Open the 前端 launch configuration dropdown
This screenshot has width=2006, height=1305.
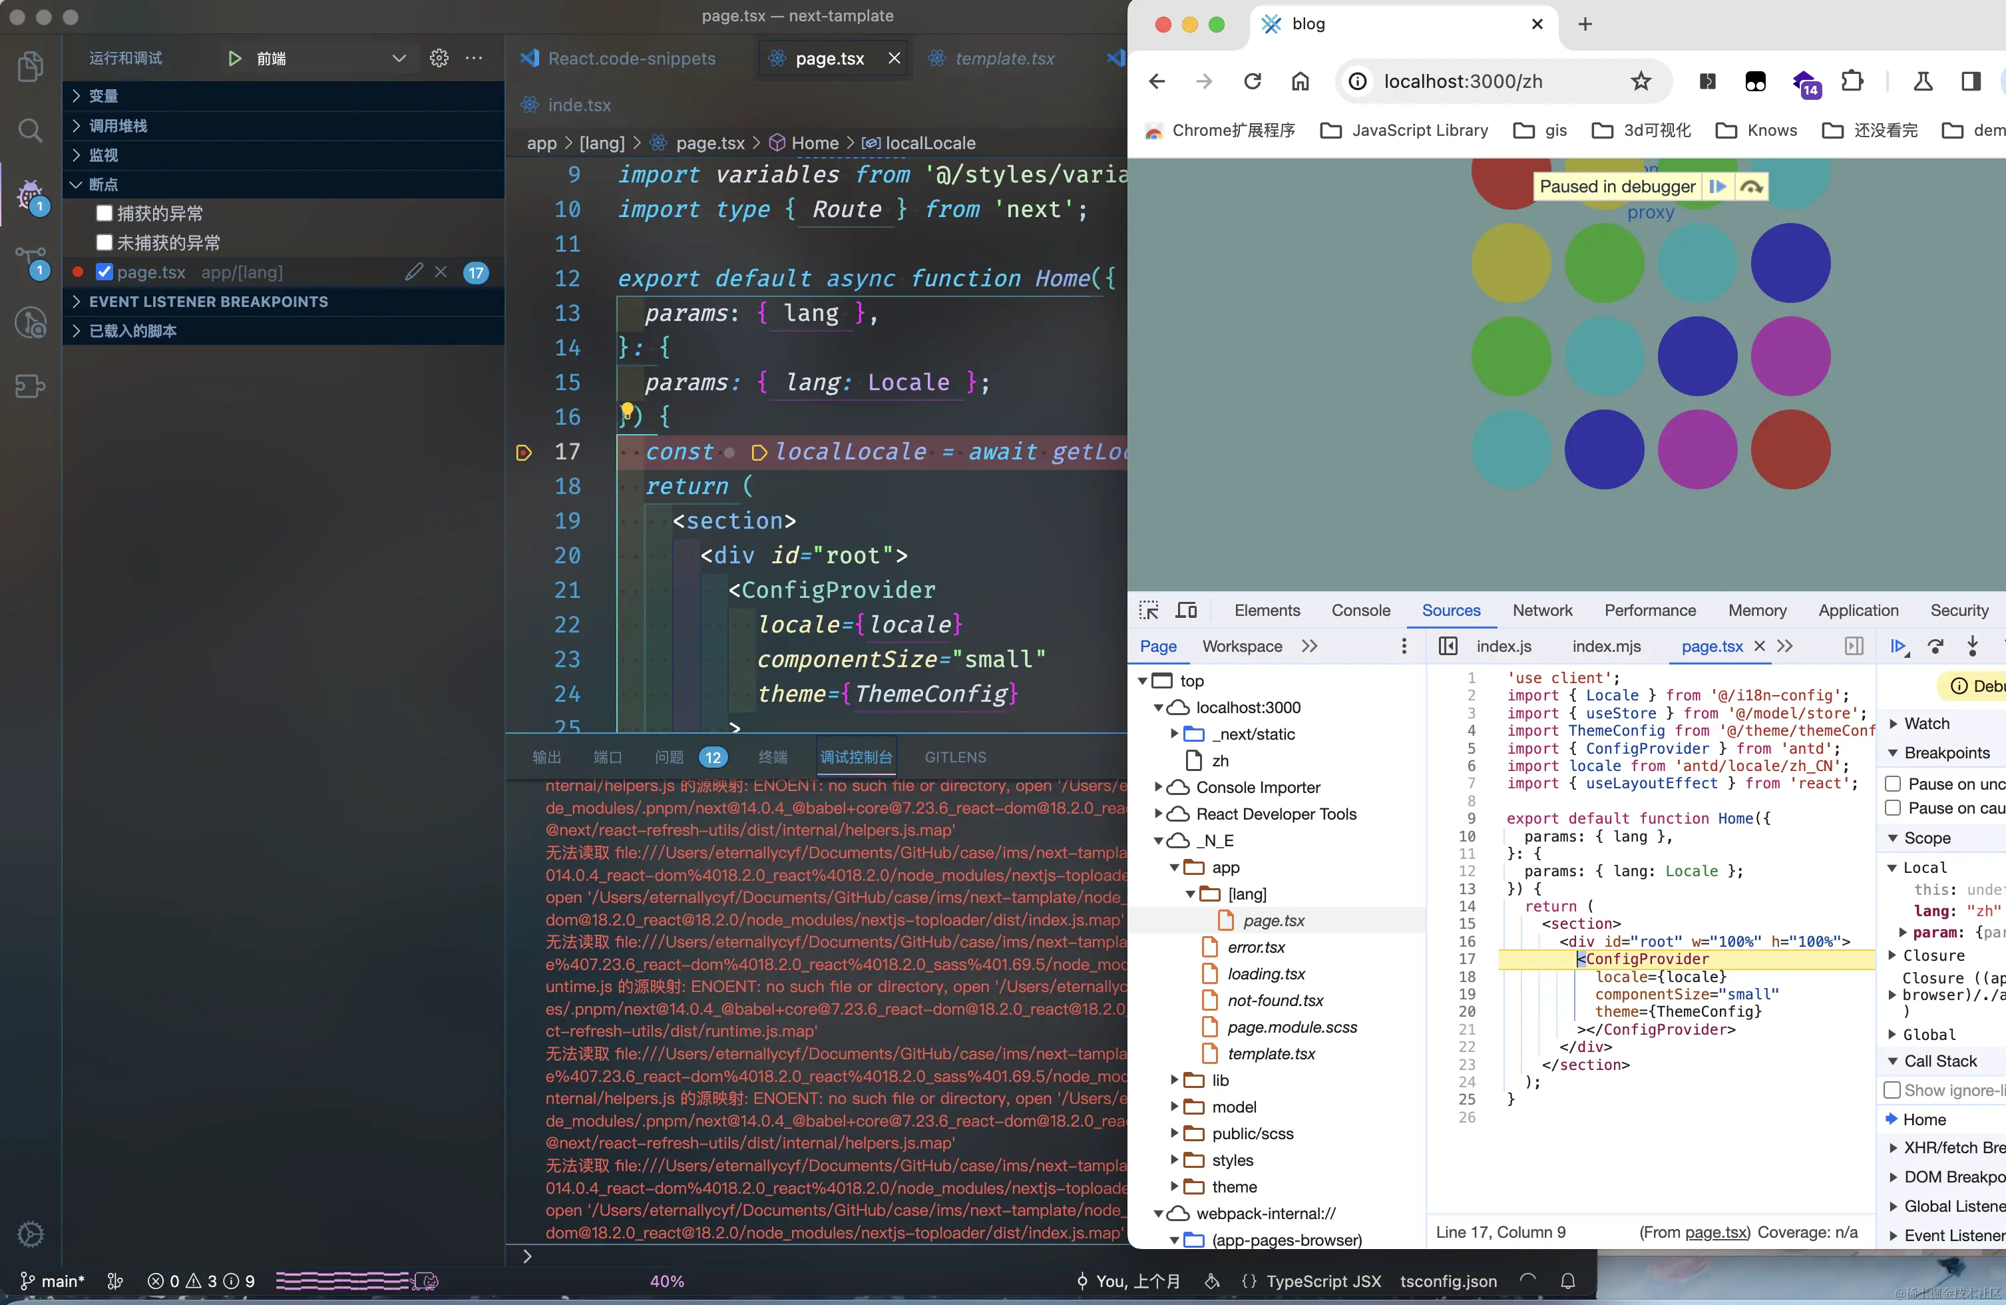coord(399,58)
